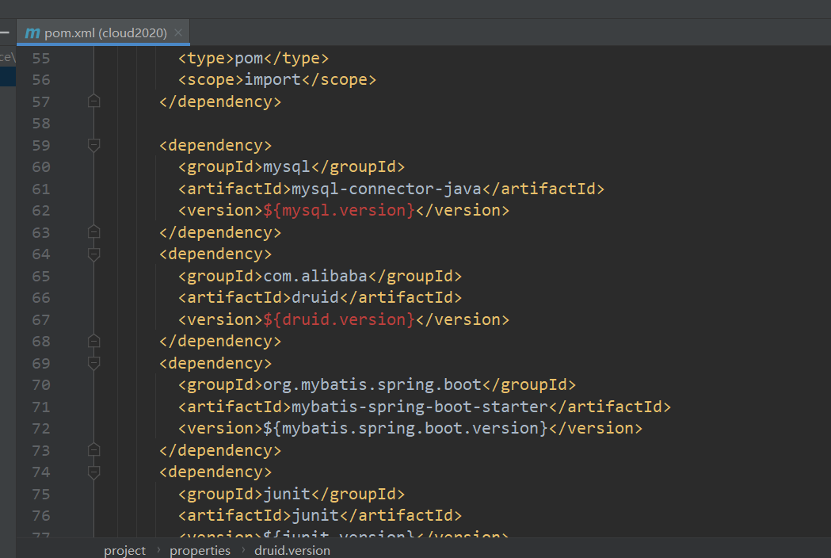Click the ${mysql.version} property reference
Screen dimensions: 831x558
coord(339,211)
